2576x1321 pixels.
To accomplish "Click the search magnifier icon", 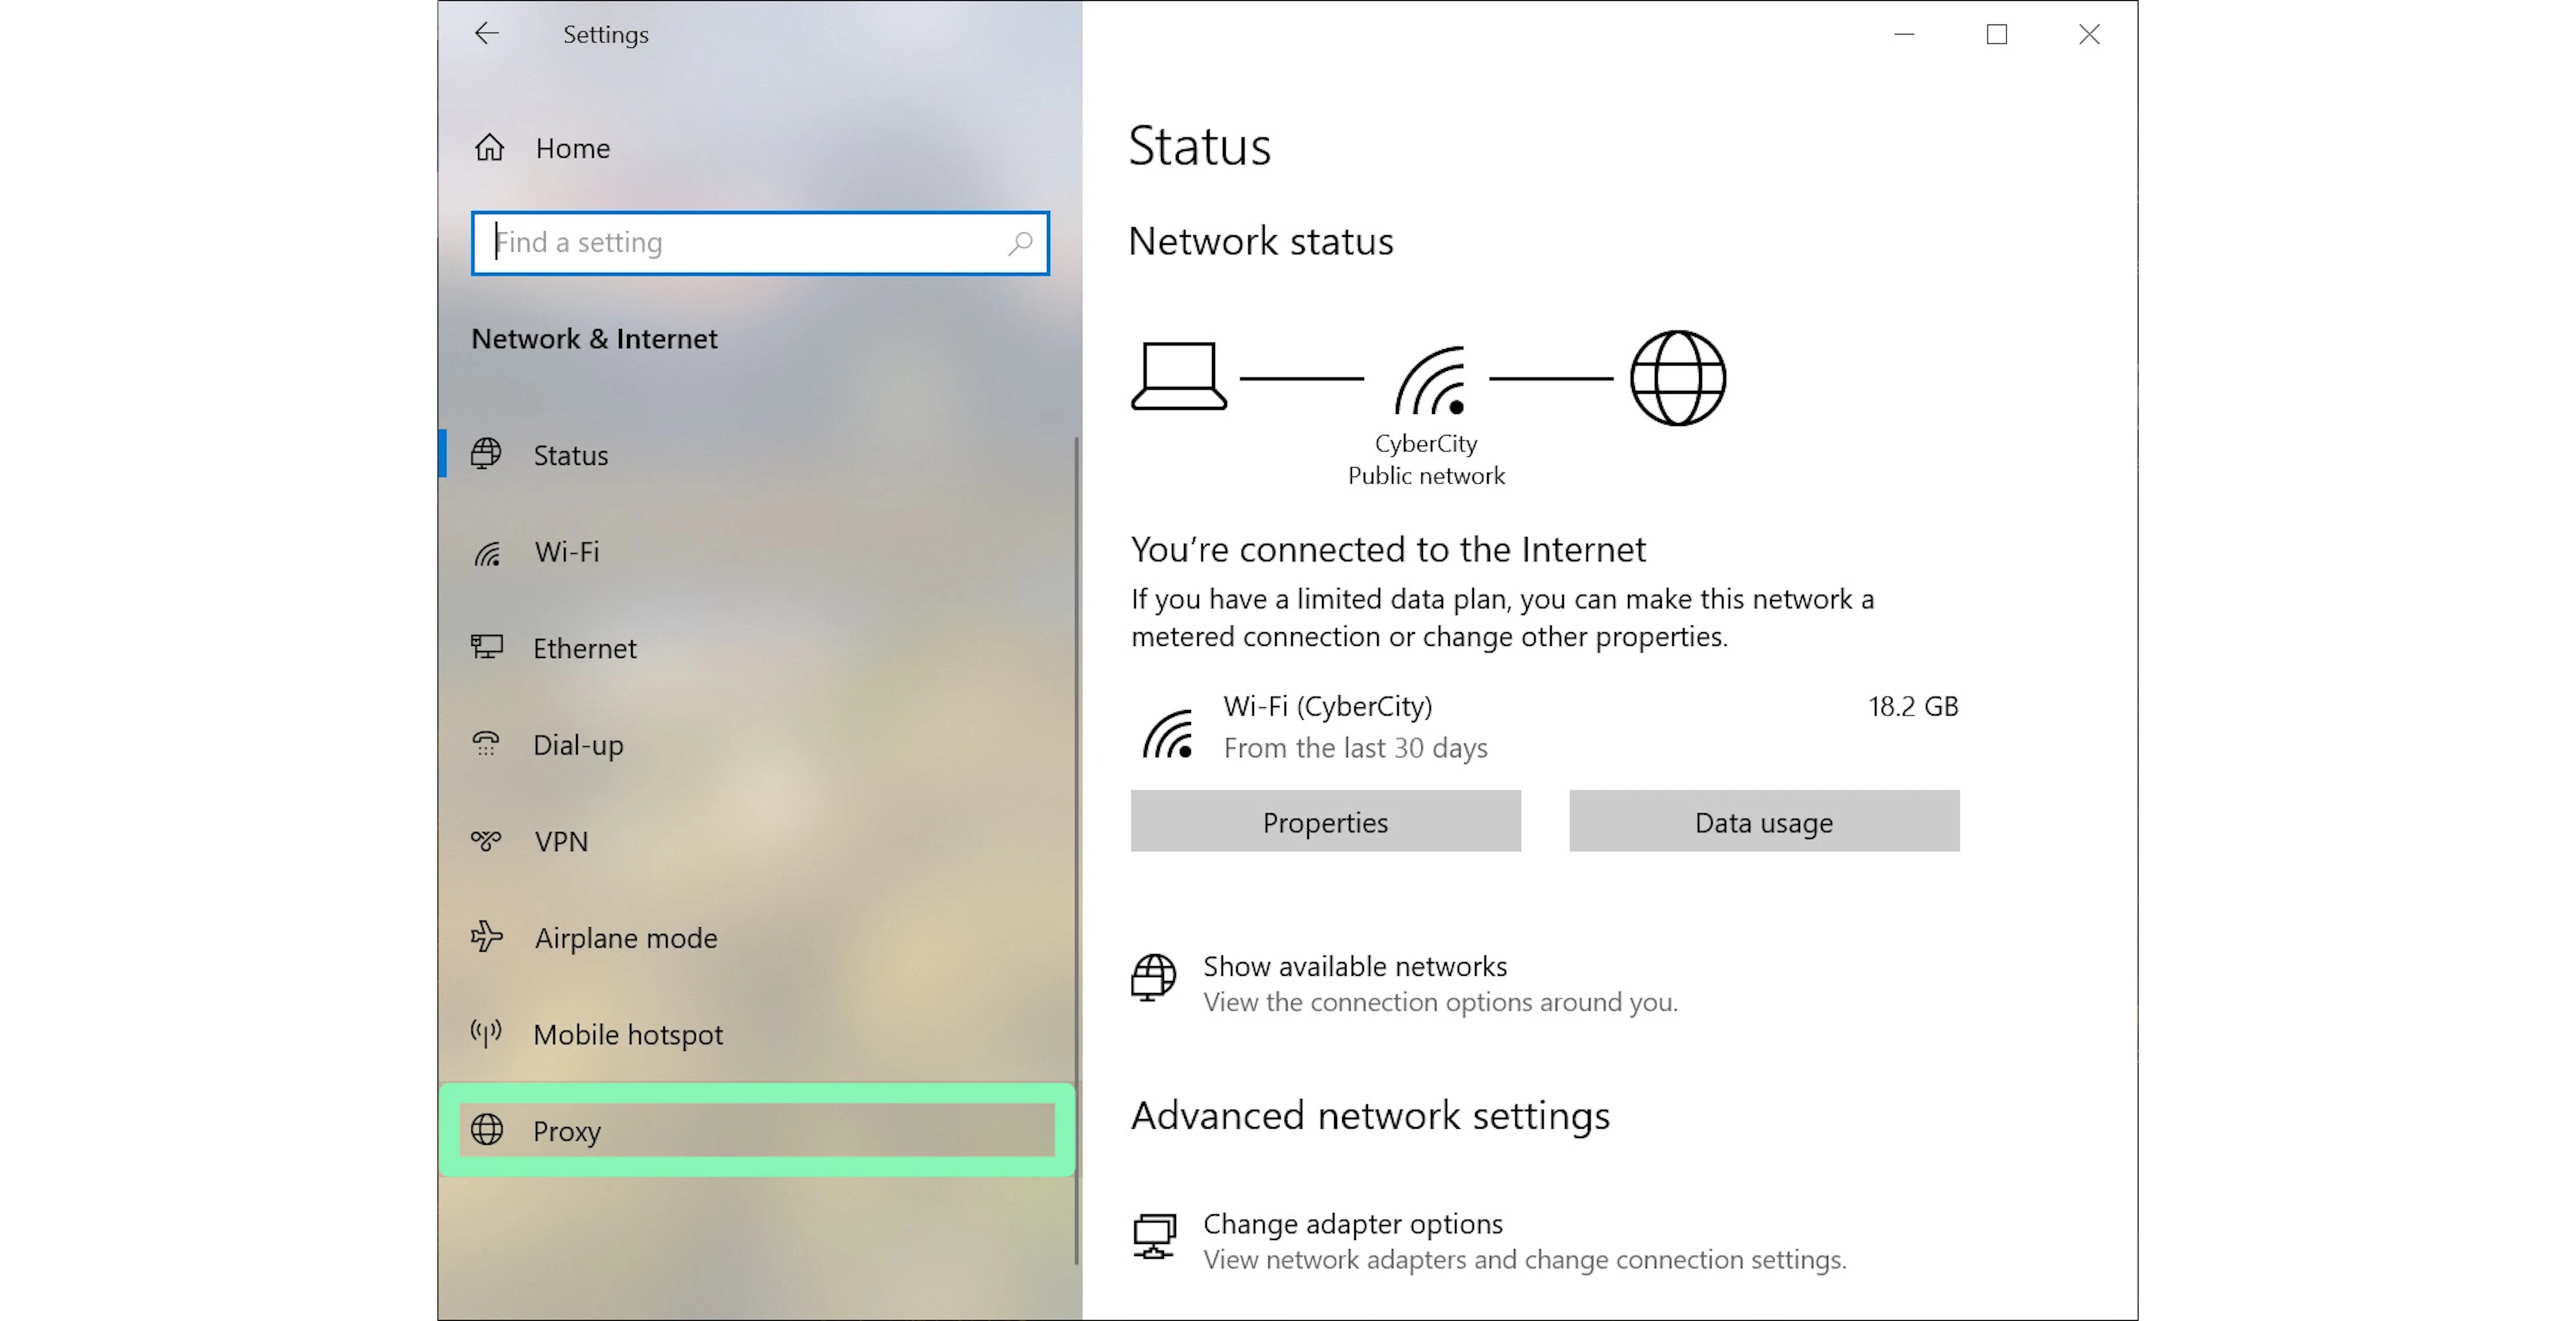I will click(x=1020, y=243).
